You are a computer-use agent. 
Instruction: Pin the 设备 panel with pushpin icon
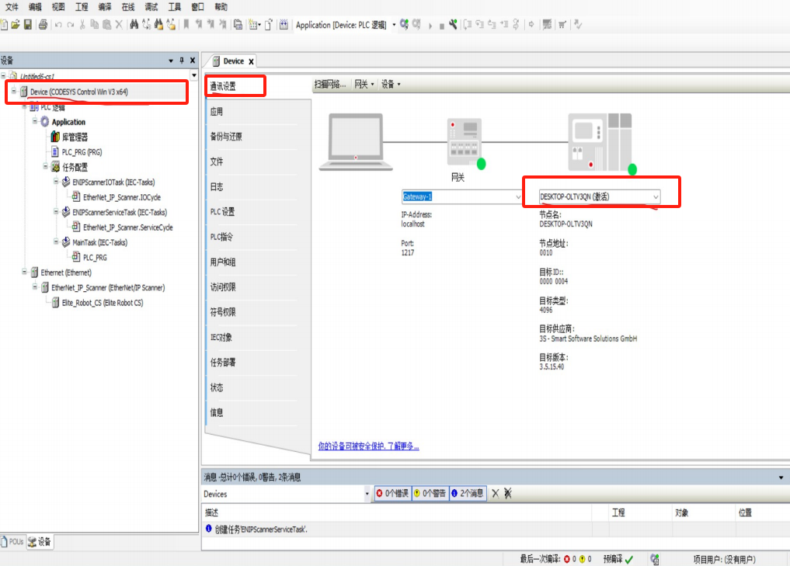pyautogui.click(x=182, y=61)
